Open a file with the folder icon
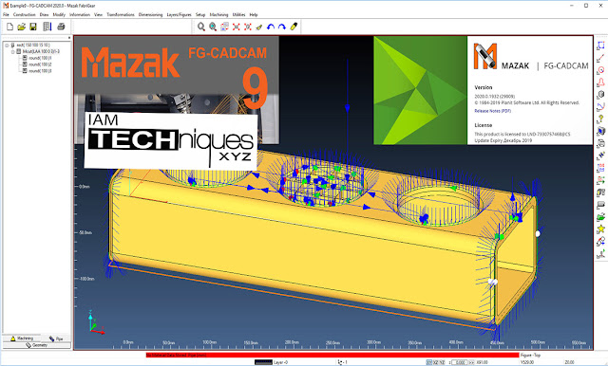Image resolution: width=608 pixels, height=366 pixels. click(x=21, y=27)
